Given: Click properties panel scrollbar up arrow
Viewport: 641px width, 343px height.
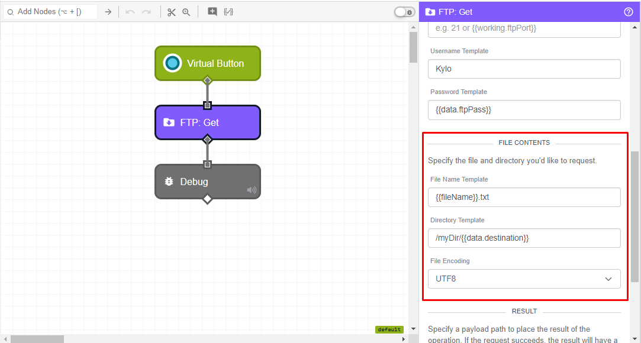Looking at the screenshot, I should (634, 27).
